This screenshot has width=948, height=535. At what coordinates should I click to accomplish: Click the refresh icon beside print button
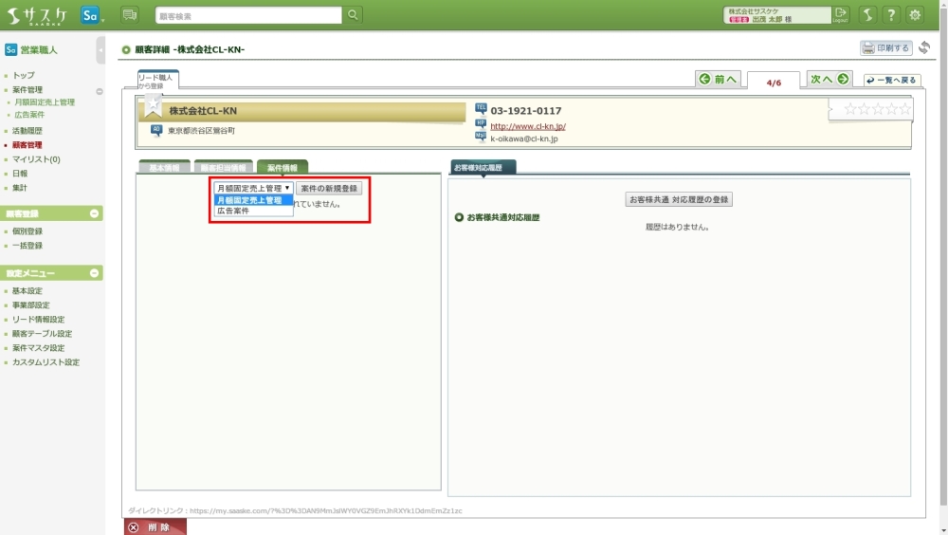click(924, 47)
